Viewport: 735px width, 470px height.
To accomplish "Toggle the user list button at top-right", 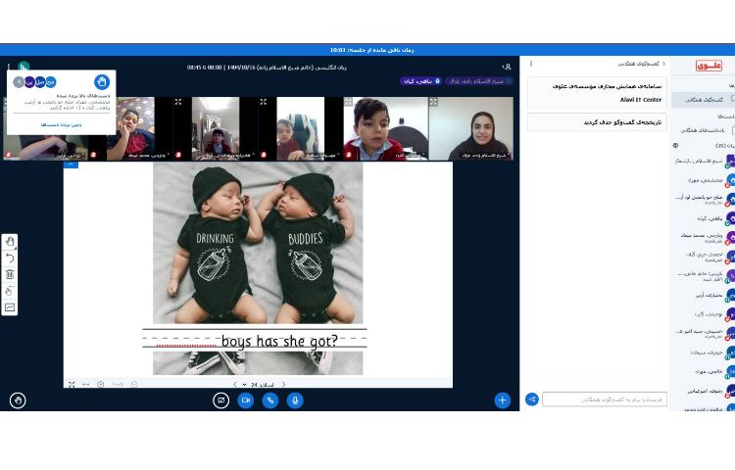I will coord(507,67).
